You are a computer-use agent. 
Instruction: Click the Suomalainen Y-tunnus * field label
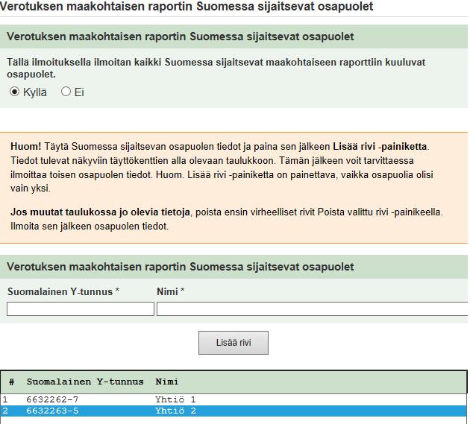63,291
